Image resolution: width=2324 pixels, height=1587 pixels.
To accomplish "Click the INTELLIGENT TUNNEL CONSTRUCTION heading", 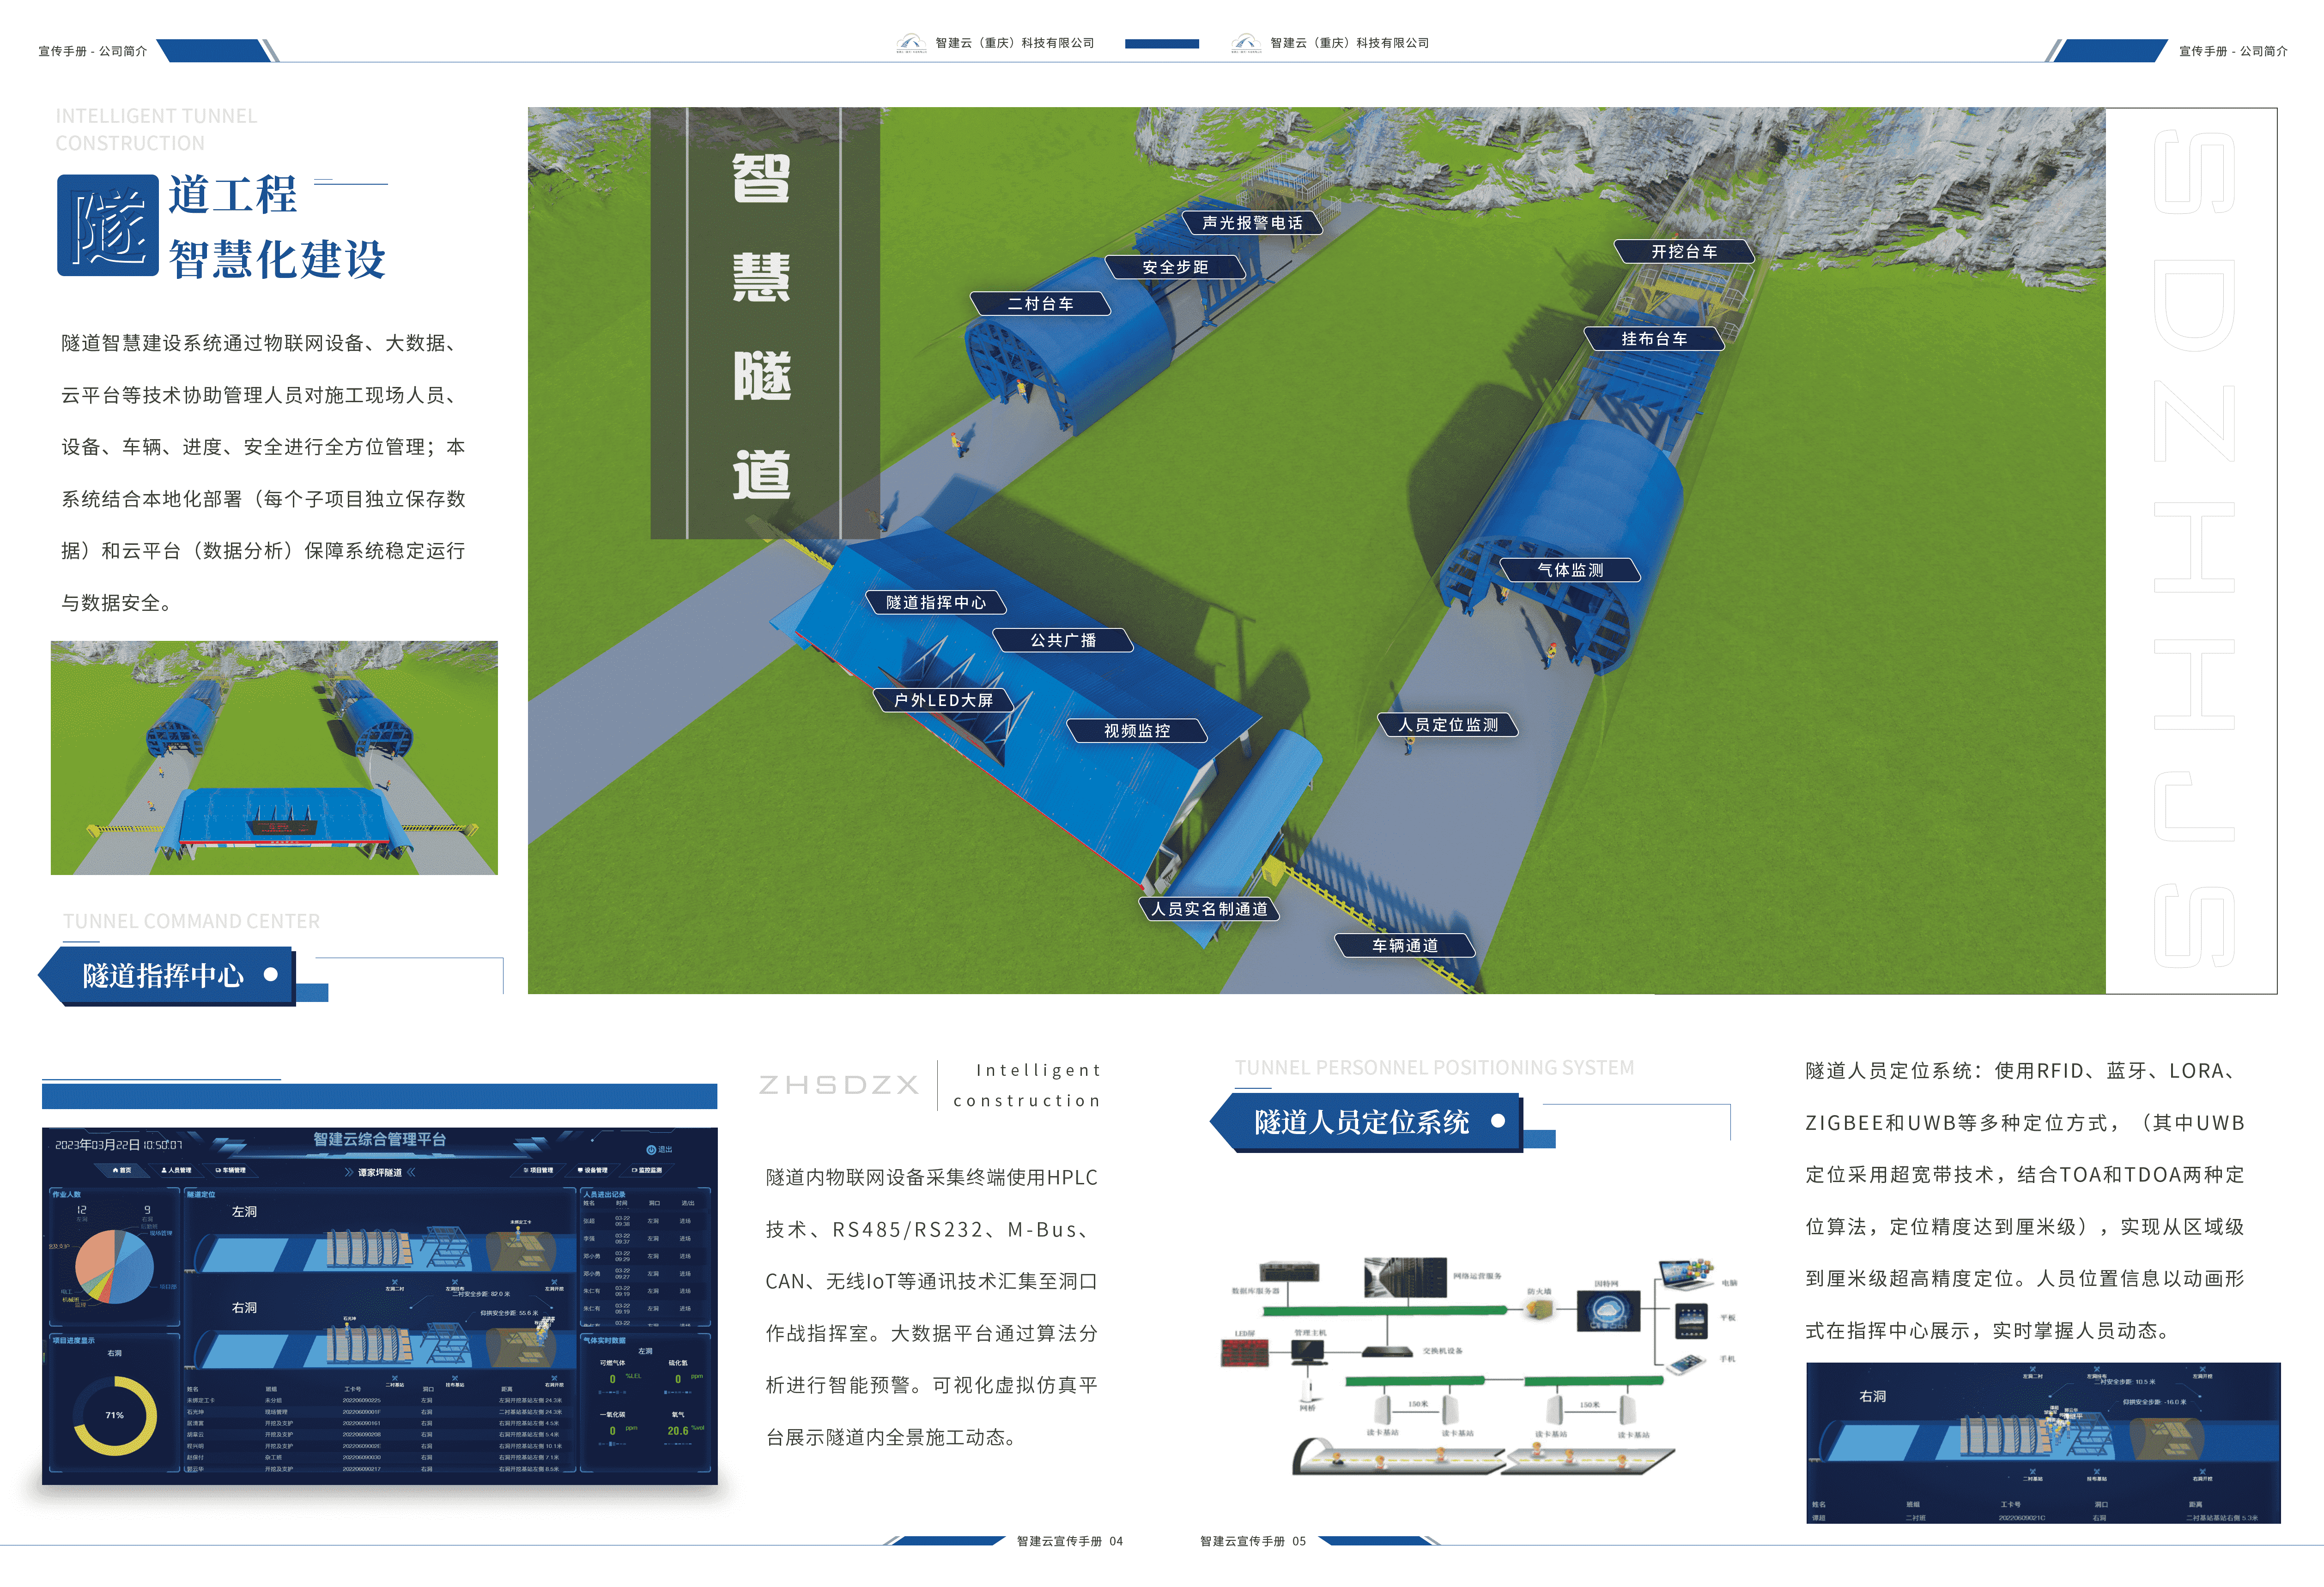I will 156,130.
